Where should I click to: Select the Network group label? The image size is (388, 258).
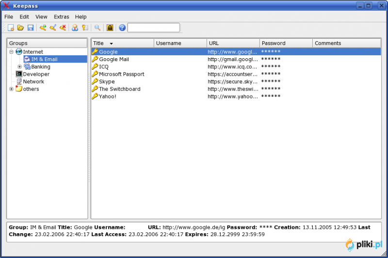click(x=33, y=81)
